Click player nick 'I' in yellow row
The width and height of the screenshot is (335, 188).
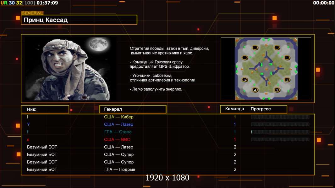pyautogui.click(x=28, y=117)
